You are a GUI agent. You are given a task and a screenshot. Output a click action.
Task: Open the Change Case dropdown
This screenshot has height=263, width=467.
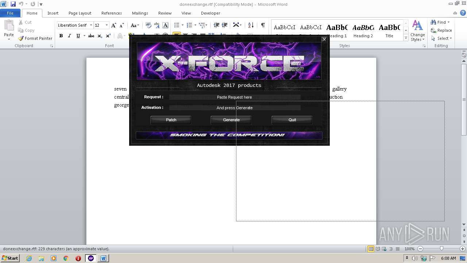coord(135,25)
